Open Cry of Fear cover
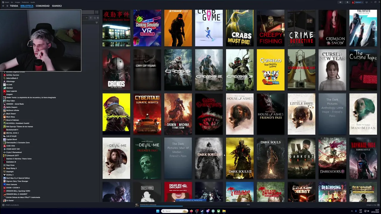Image resolution: width=381 pixels, height=214 pixels. tap(147, 70)
